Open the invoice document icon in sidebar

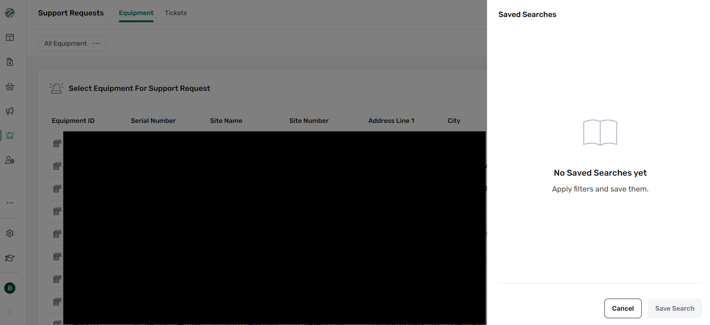[10, 62]
